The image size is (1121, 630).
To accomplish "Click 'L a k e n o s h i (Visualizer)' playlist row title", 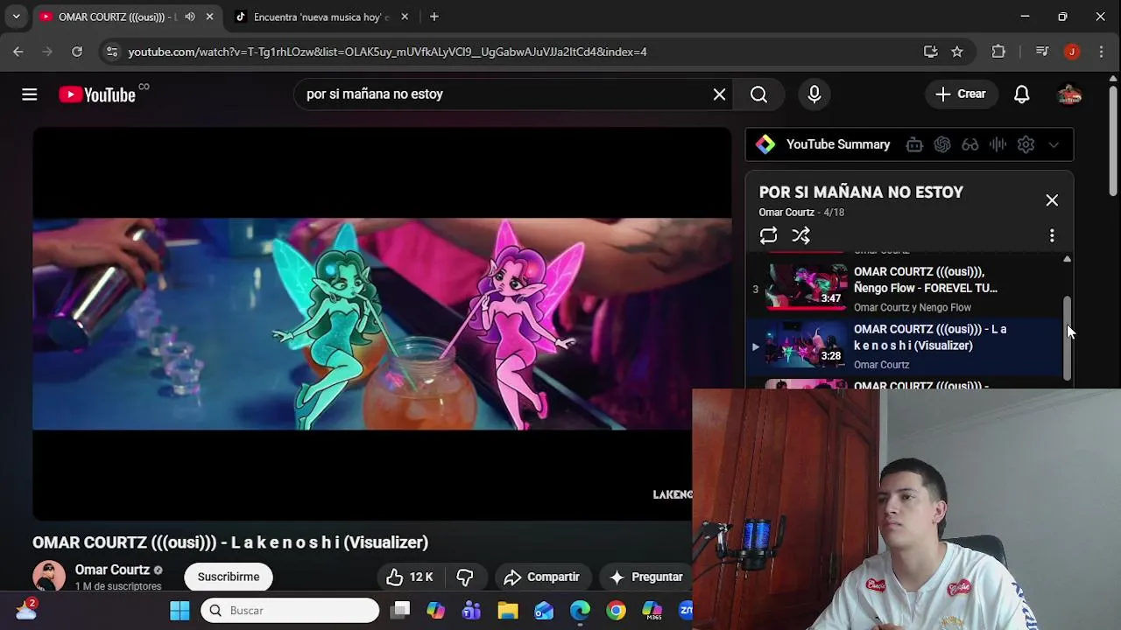I will click(930, 338).
